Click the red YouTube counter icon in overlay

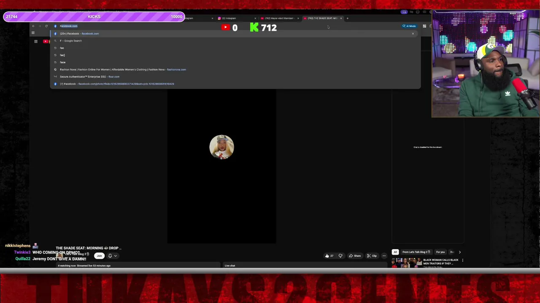point(226,28)
